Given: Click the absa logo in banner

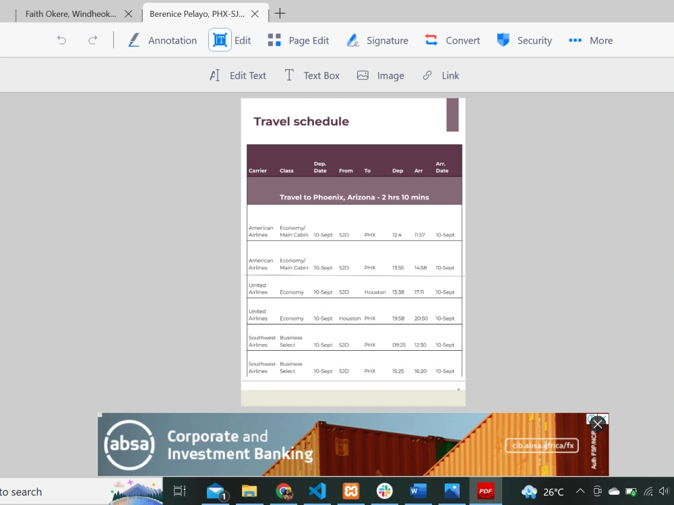Looking at the screenshot, I should click(129, 444).
